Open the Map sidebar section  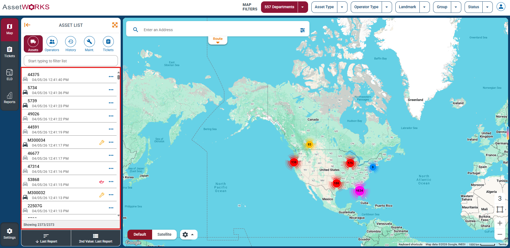[10, 30]
